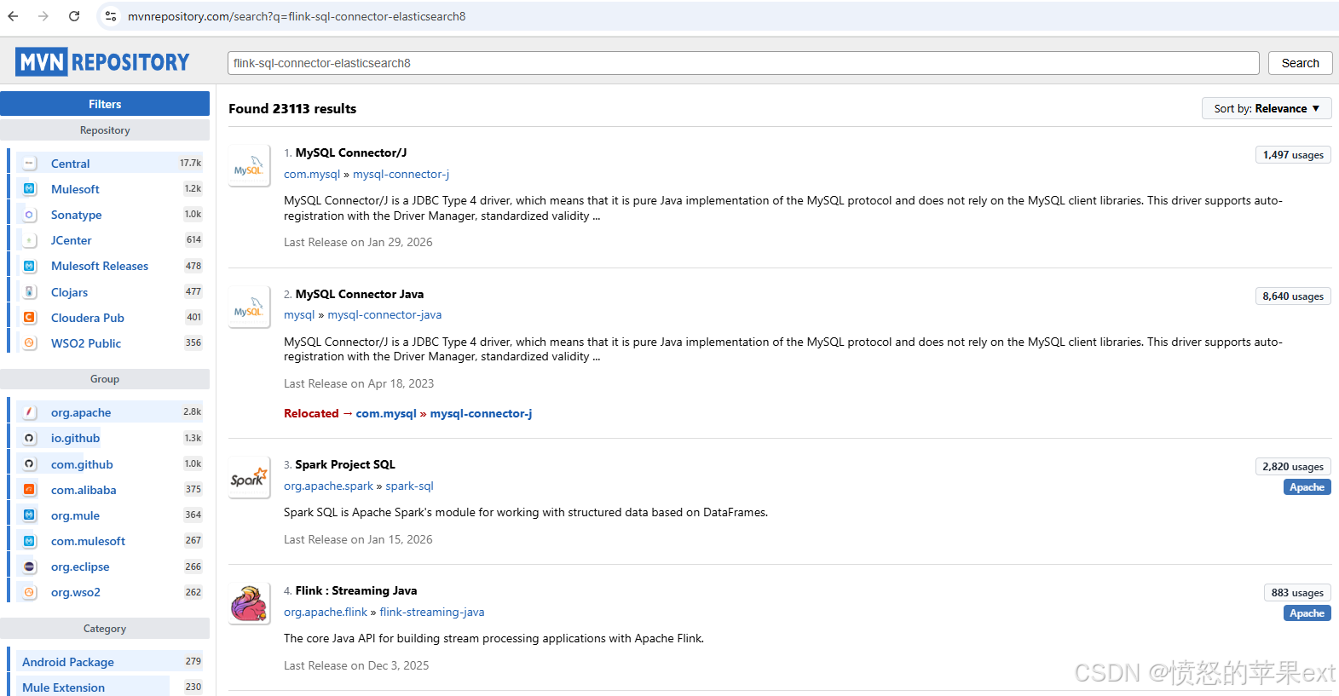1339x696 pixels.
Task: Click the browser address bar URL
Action: [x=297, y=16]
